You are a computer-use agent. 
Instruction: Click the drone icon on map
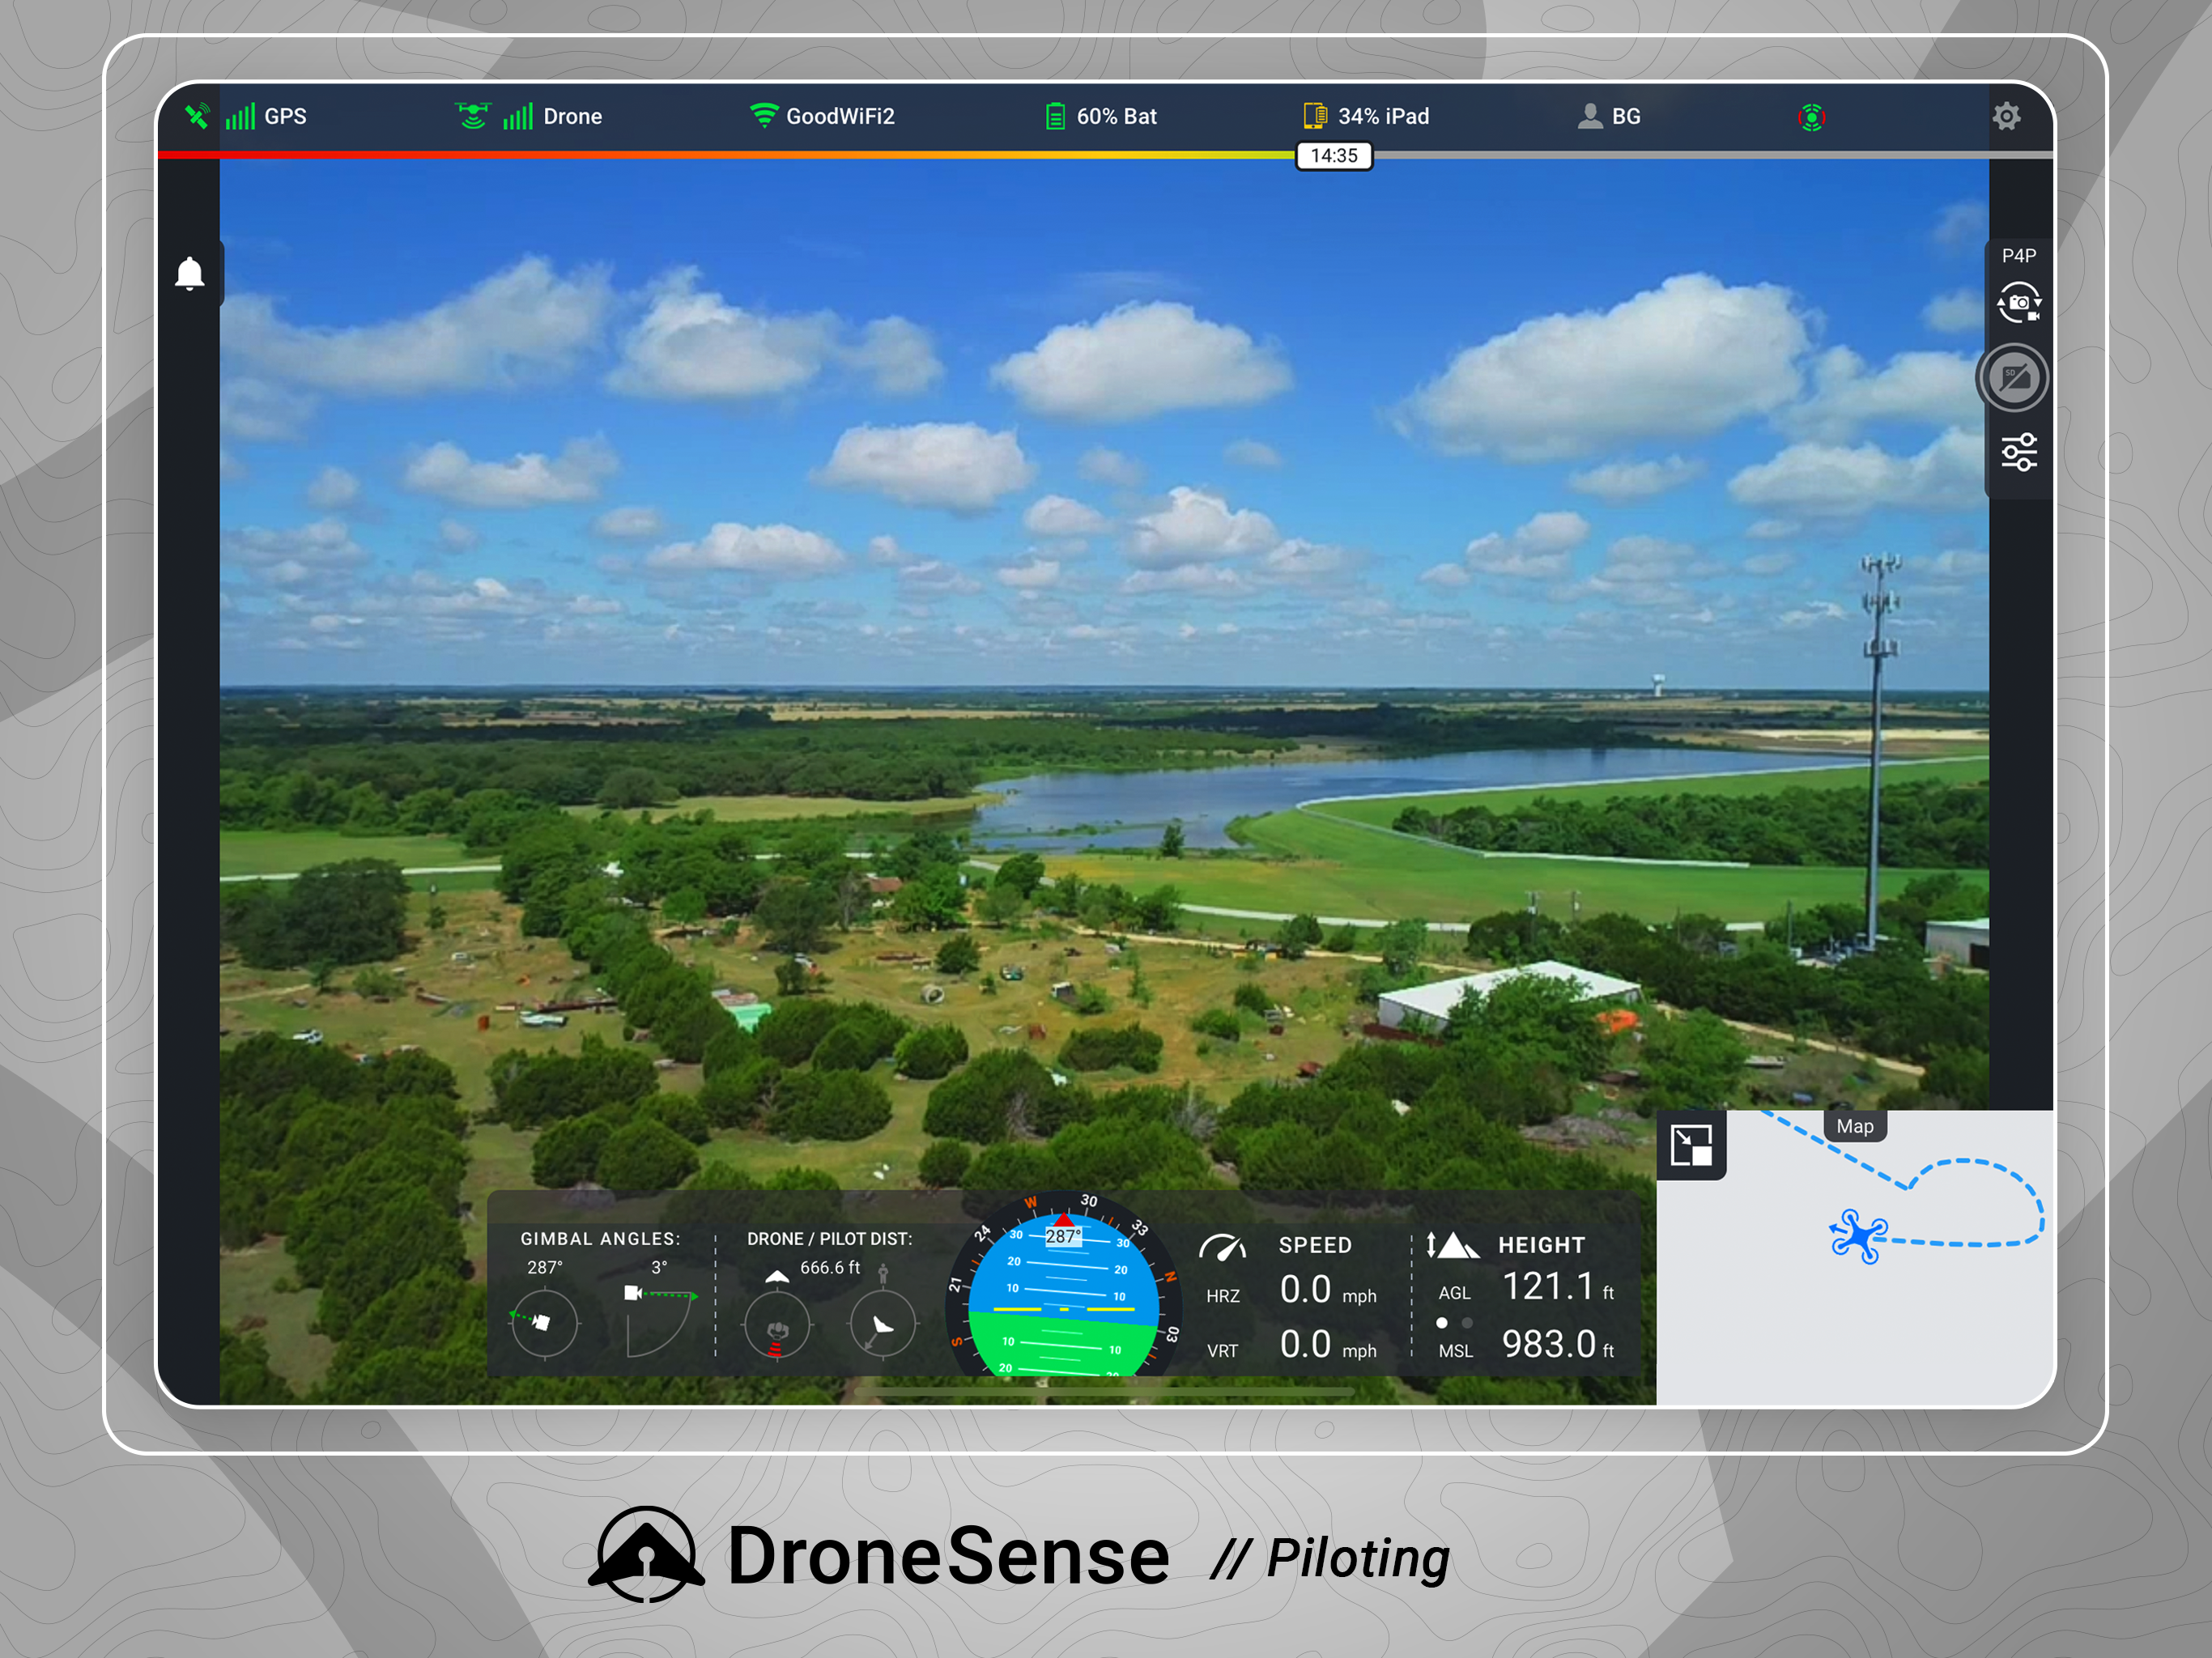(1858, 1237)
